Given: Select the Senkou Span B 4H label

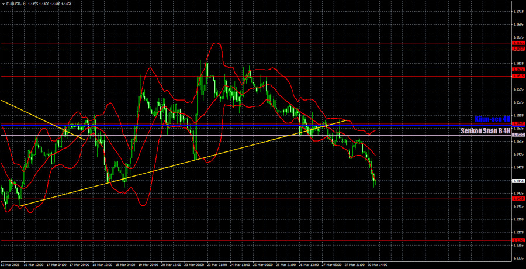Looking at the screenshot, I should pos(486,130).
